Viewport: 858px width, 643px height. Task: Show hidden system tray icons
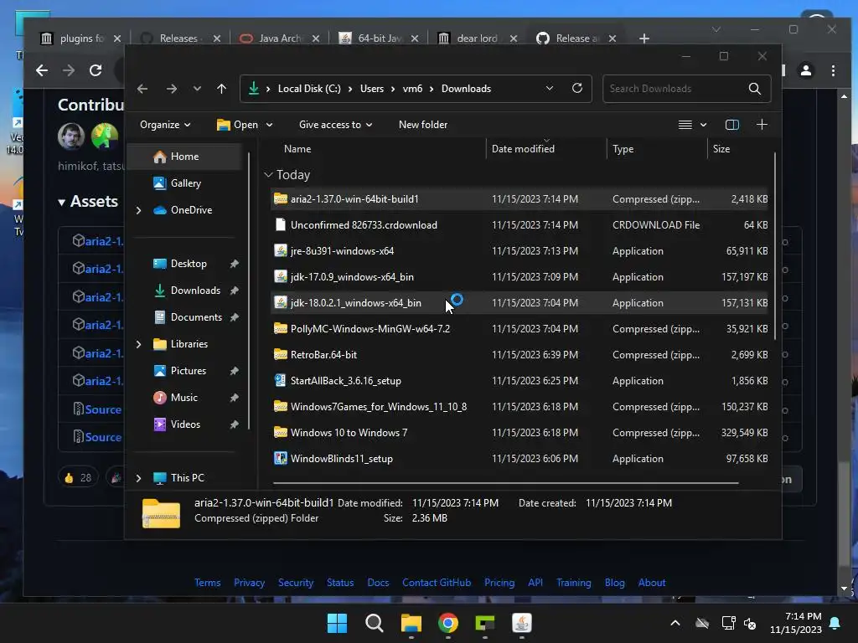click(675, 623)
